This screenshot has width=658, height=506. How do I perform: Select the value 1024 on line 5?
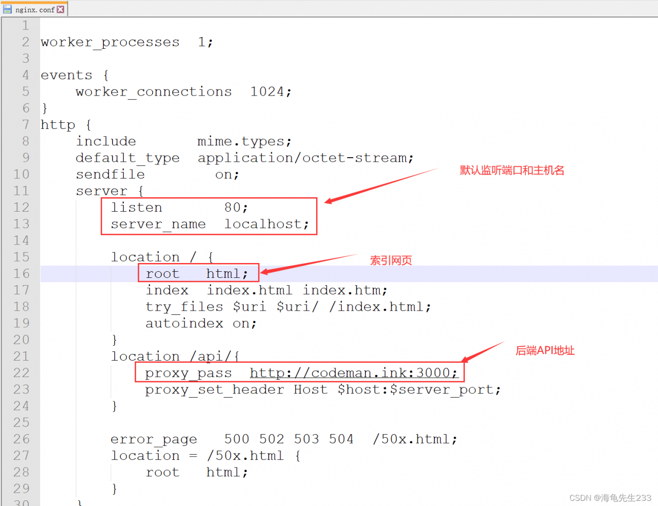coord(267,92)
